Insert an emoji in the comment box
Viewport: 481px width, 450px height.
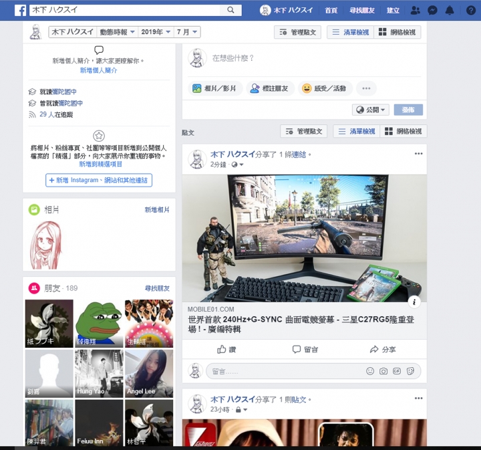(370, 371)
